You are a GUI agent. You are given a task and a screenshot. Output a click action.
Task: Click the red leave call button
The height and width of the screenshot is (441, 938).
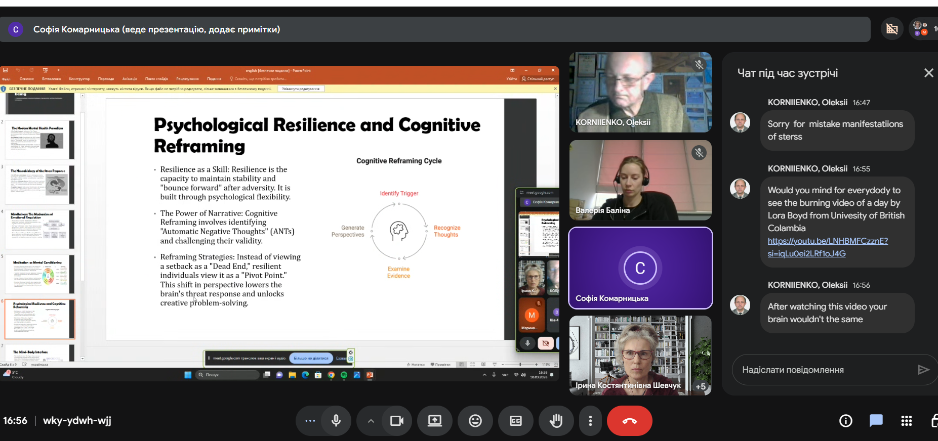[629, 421]
